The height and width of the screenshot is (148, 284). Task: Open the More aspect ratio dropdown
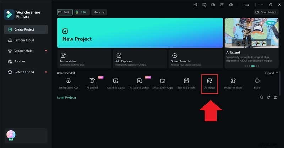click(x=99, y=12)
